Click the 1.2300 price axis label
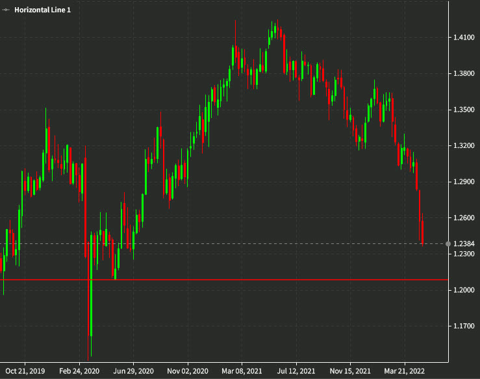Viewport: 480px width, 379px height. point(464,254)
